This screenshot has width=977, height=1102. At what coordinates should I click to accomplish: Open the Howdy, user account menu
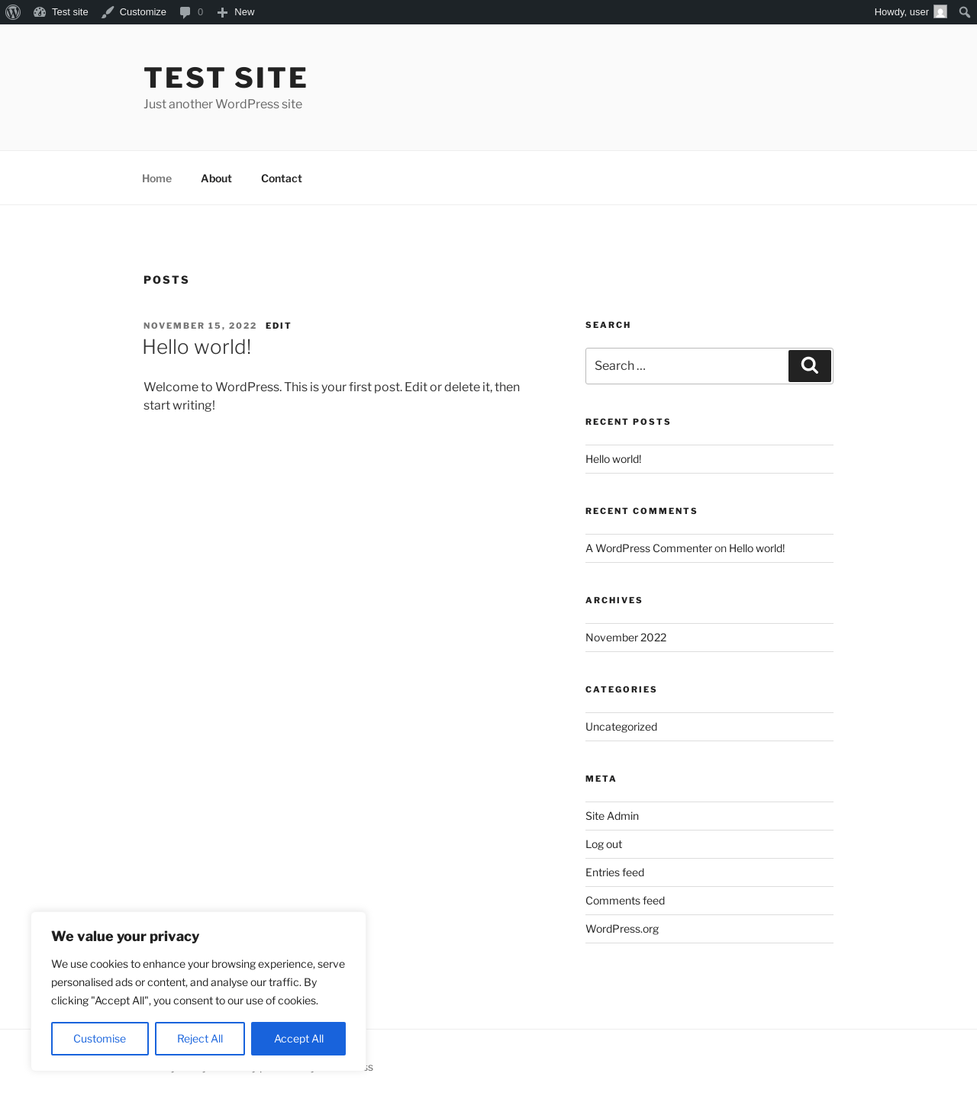(901, 12)
